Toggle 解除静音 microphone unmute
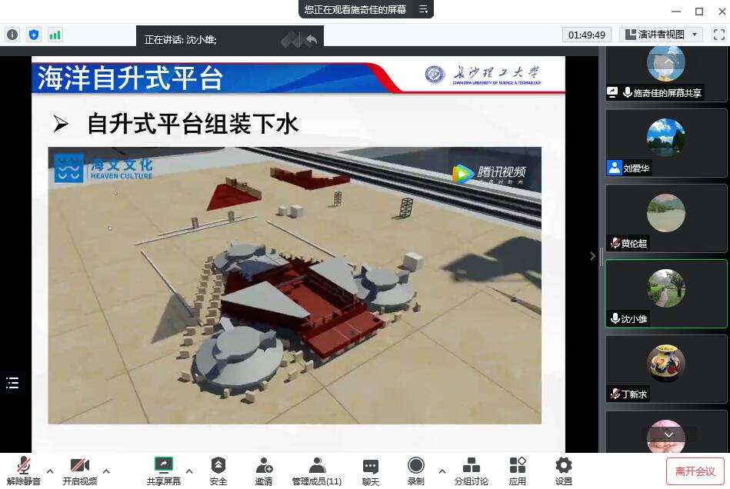Image resolution: width=730 pixels, height=489 pixels. coord(24,471)
